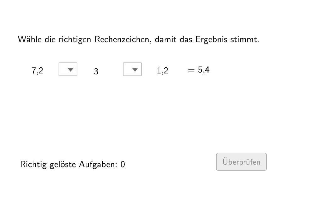Screen dimensions: 325x203
Task: Select the number 7,2
Action: click(x=37, y=71)
